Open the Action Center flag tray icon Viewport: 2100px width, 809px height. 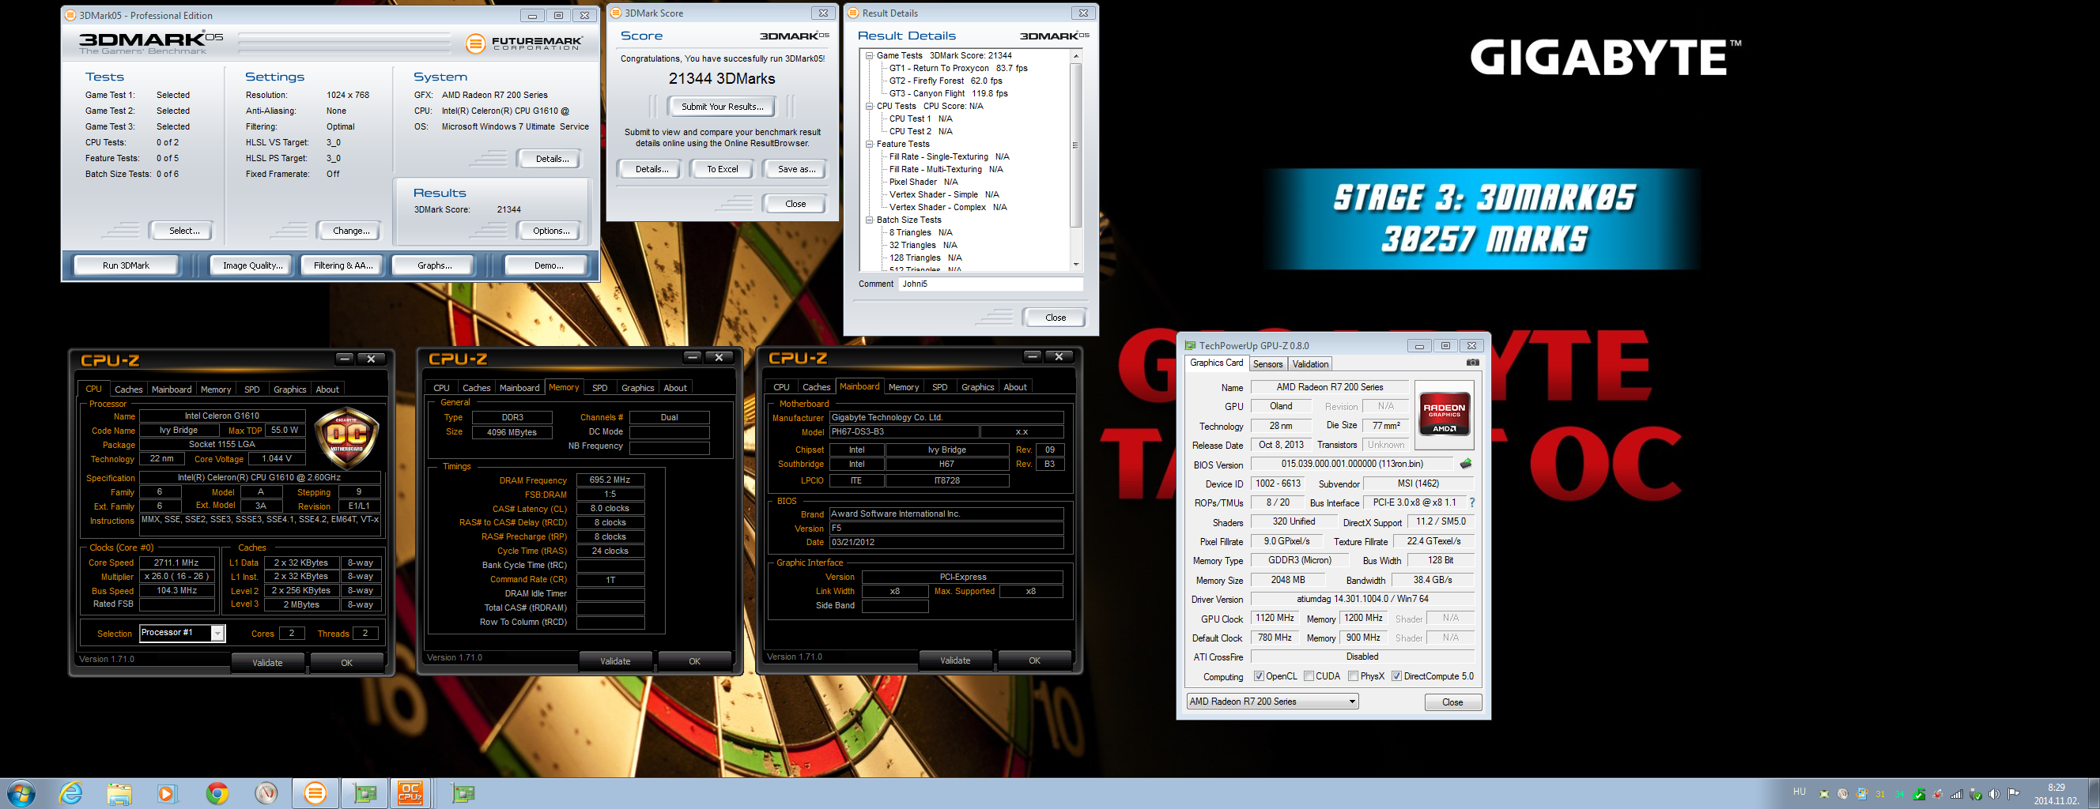2014,794
